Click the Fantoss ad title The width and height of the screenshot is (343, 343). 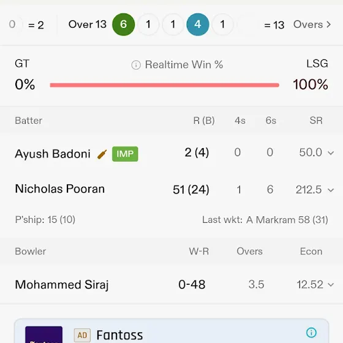[x=119, y=335]
